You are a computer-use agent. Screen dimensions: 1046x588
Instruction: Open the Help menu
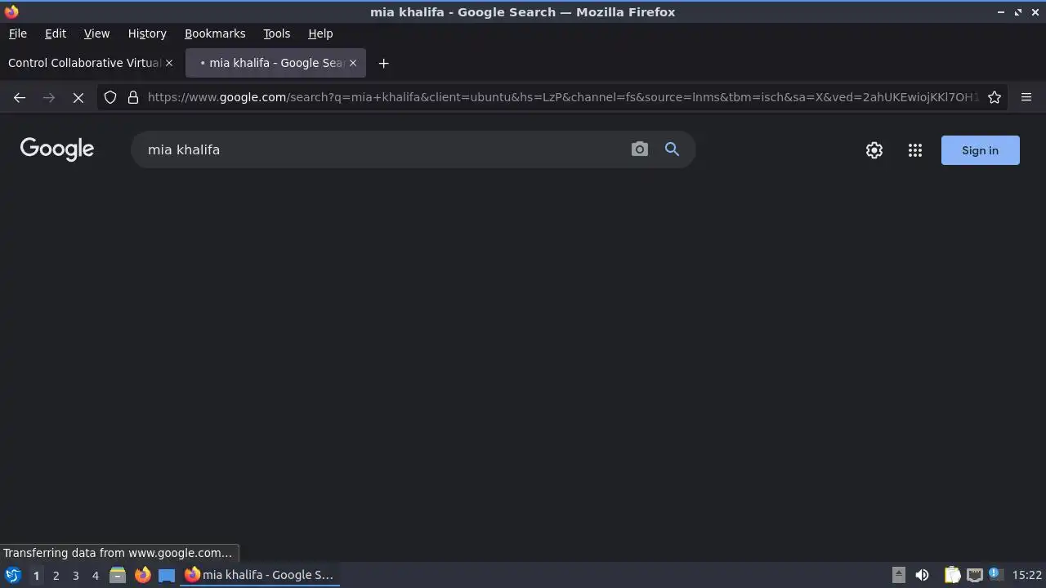point(320,33)
